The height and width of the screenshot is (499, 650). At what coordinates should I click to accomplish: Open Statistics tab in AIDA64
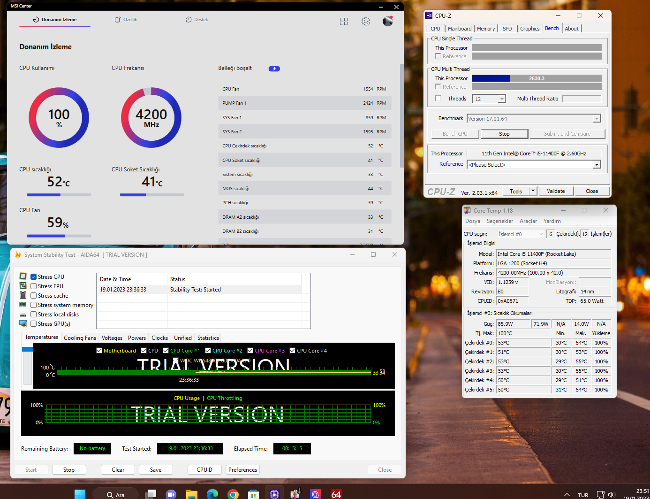pos(208,338)
